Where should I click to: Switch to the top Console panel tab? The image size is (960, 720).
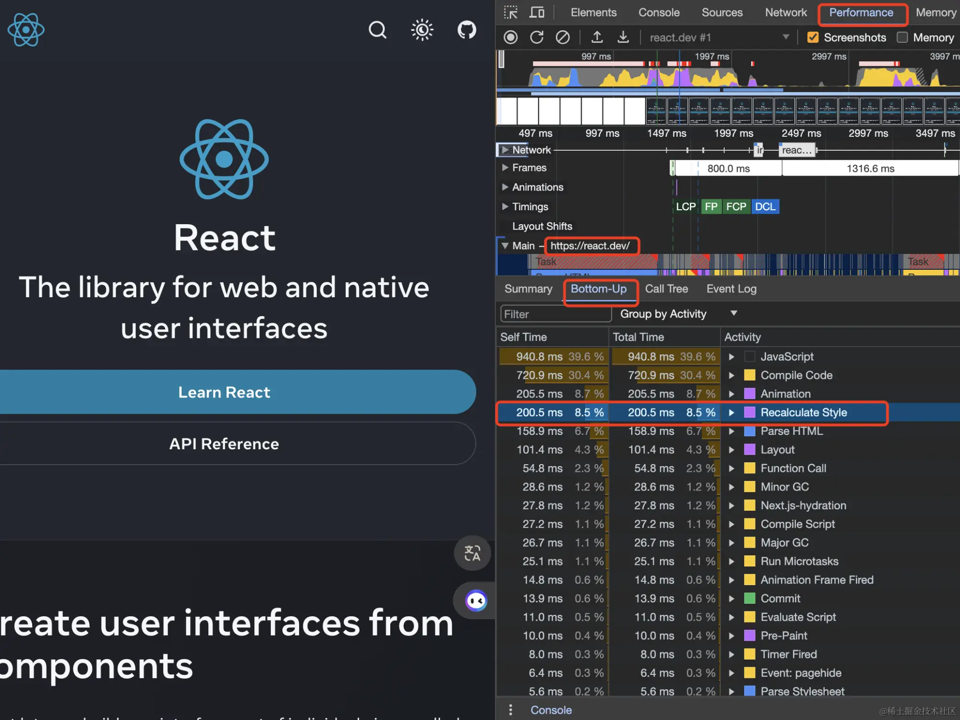click(659, 12)
